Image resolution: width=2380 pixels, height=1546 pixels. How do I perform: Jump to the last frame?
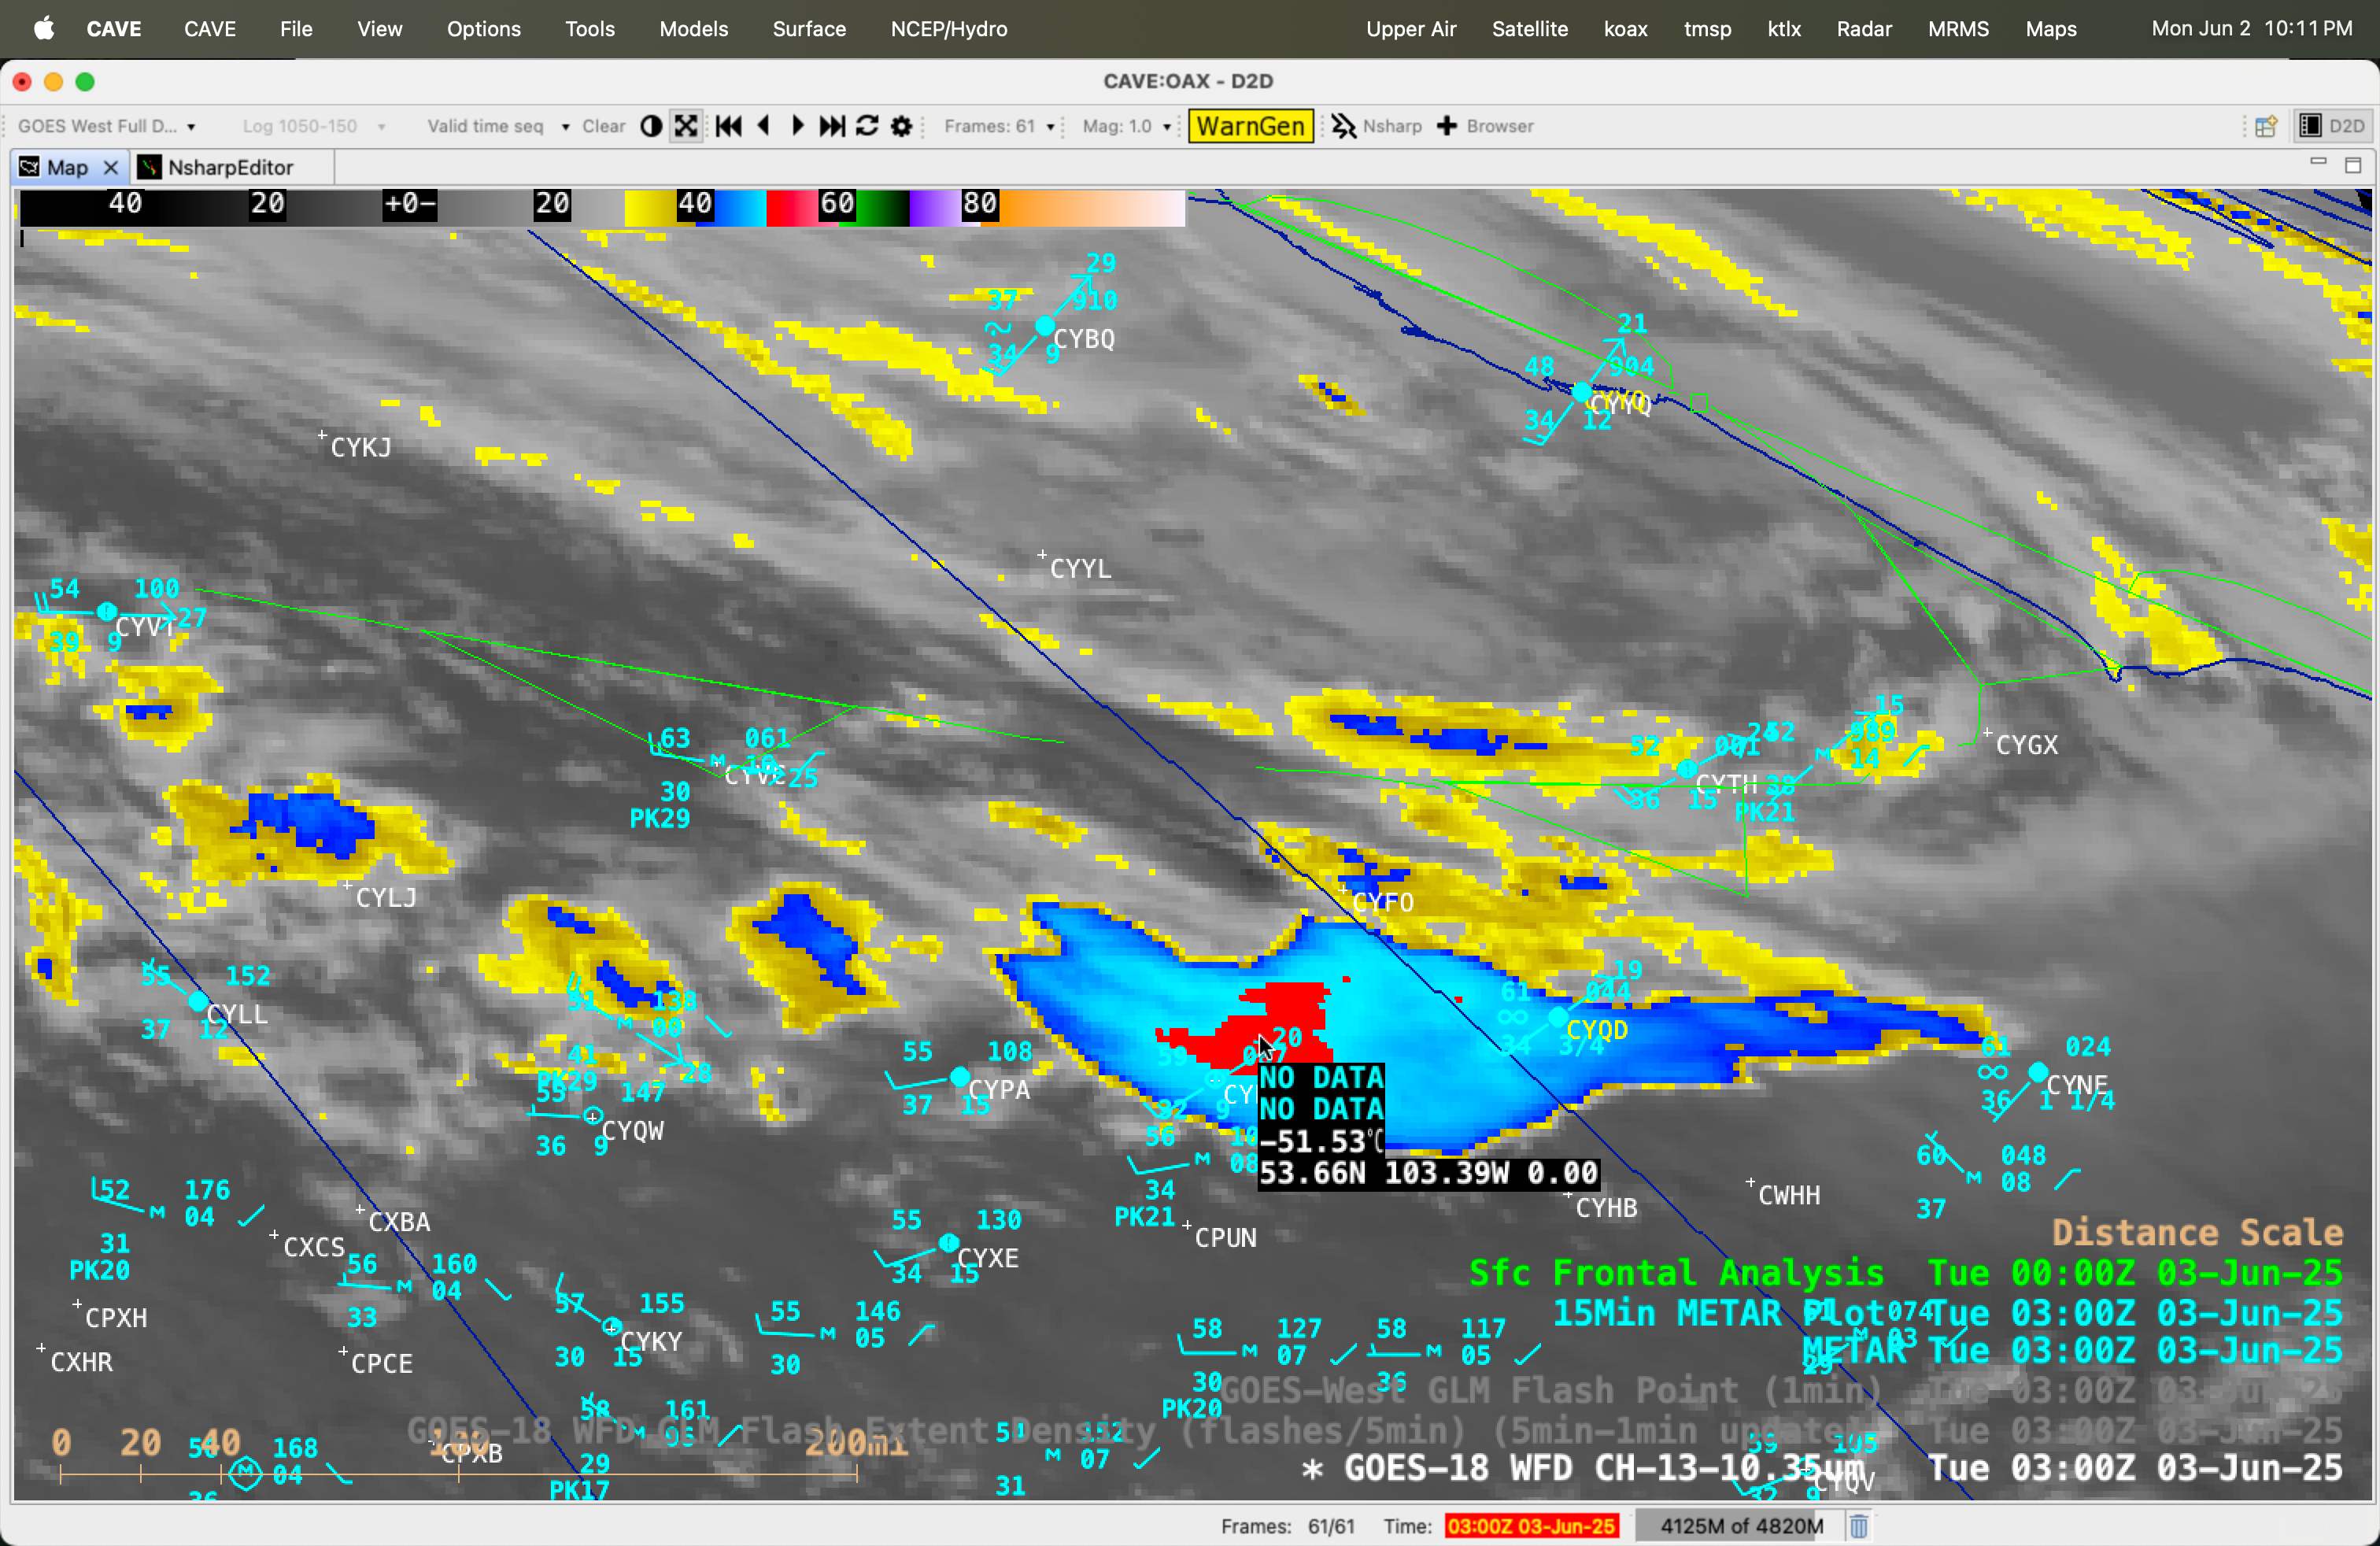832,126
